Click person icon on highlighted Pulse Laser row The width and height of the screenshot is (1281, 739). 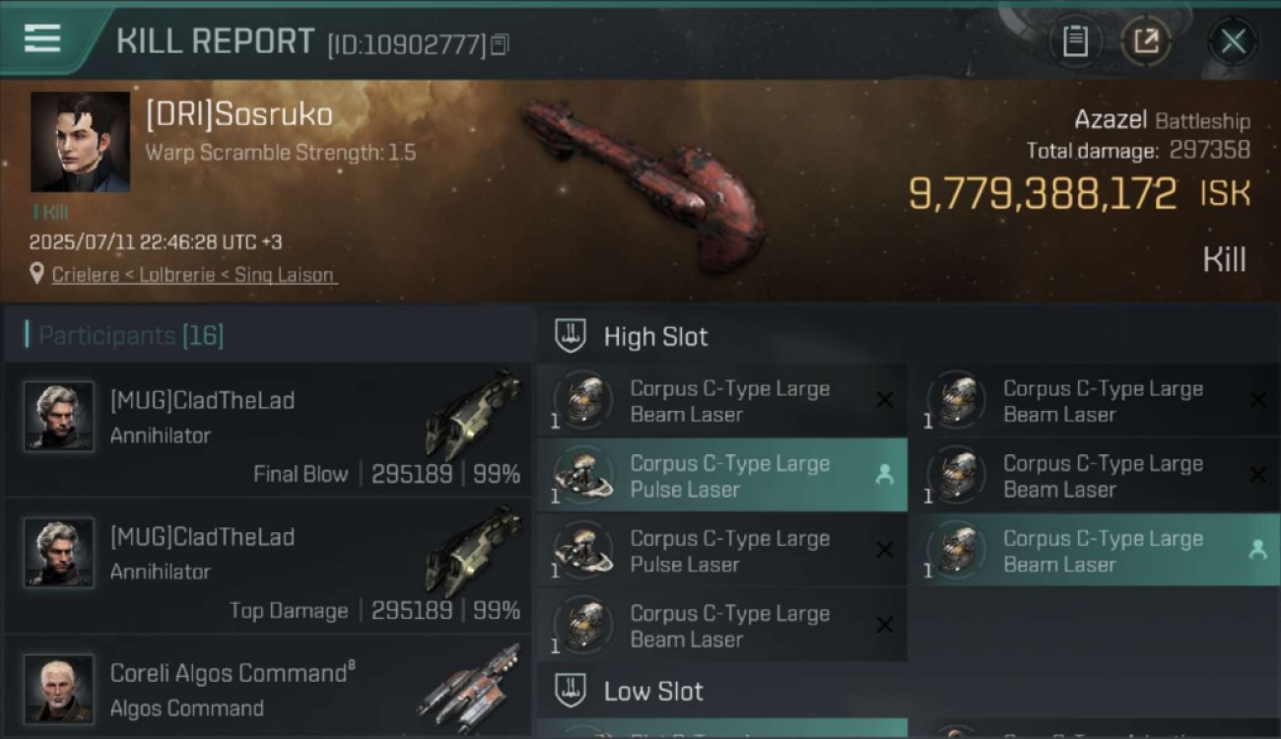point(884,475)
